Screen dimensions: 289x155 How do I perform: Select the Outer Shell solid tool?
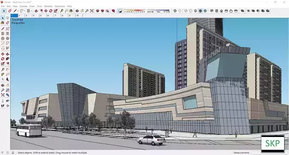pos(242,11)
